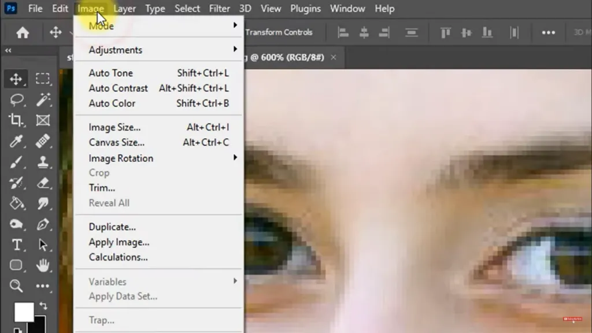
Task: Activate the Pen tool
Action: [43, 224]
